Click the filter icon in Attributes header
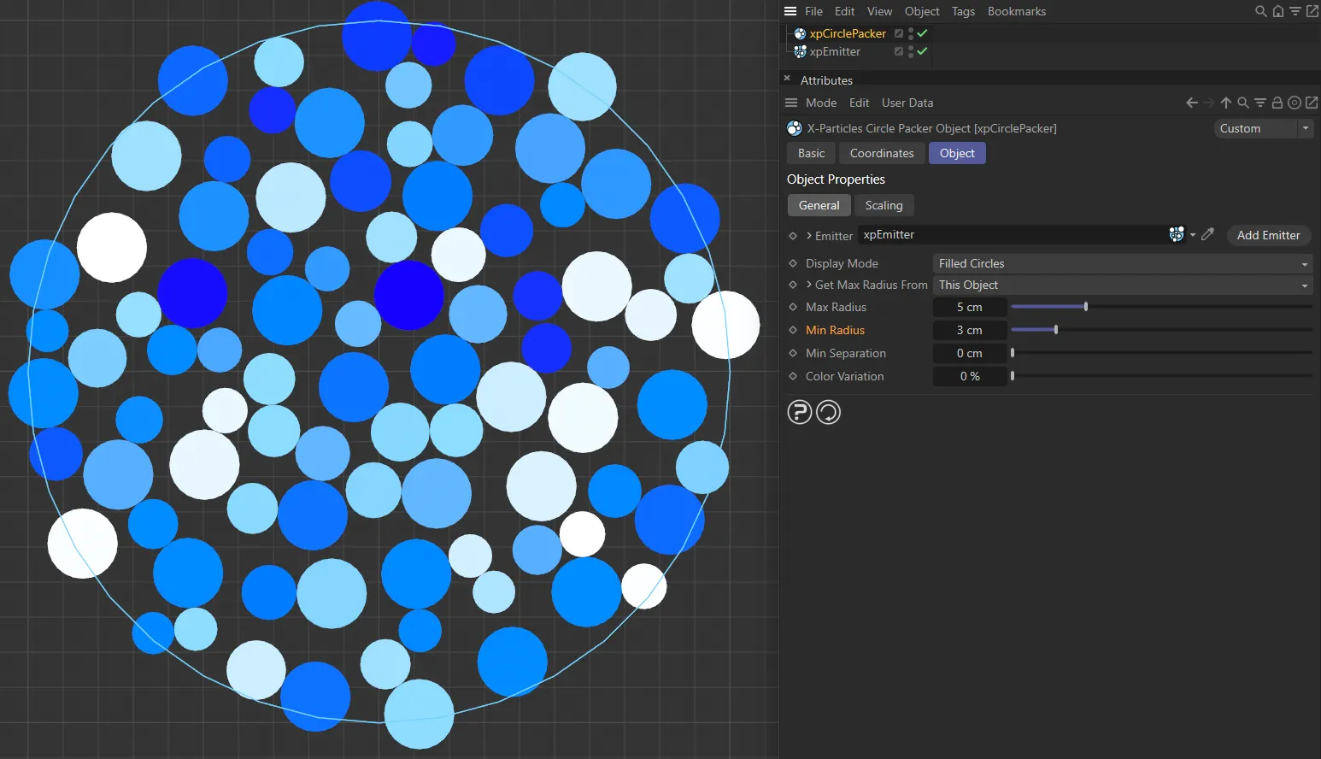This screenshot has width=1321, height=759. click(x=1260, y=103)
